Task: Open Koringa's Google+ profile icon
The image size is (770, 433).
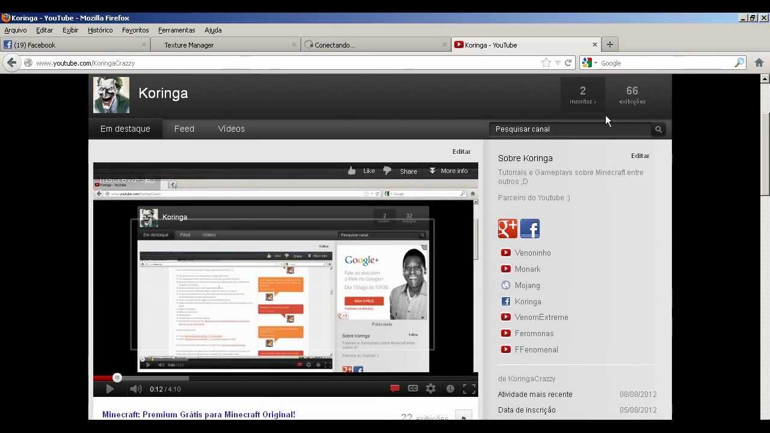Action: [508, 229]
